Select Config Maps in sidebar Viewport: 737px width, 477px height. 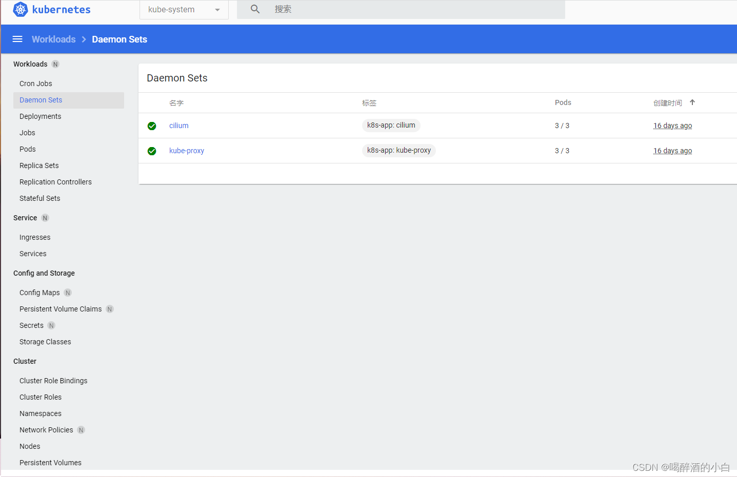point(39,293)
